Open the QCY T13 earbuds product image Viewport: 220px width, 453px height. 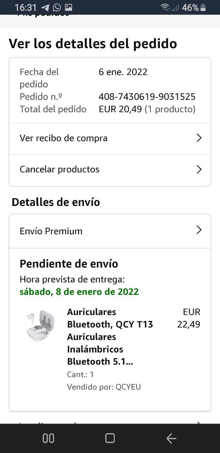pyautogui.click(x=40, y=326)
